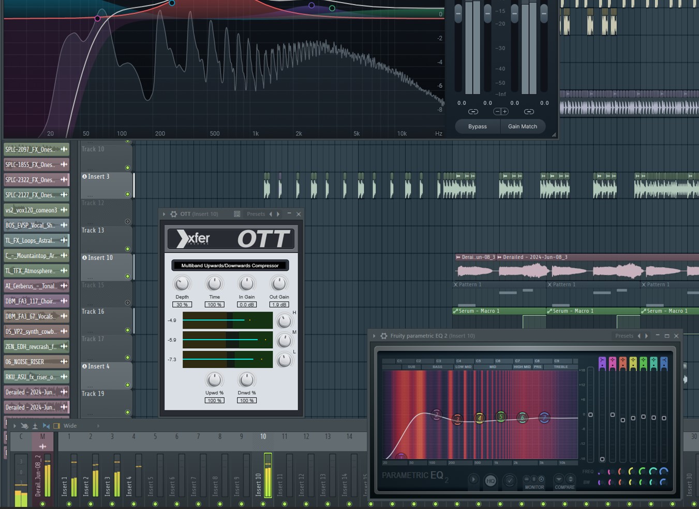Open Fruity parametric EQ 2 settings gear
699x509 pixels.
tap(384, 336)
